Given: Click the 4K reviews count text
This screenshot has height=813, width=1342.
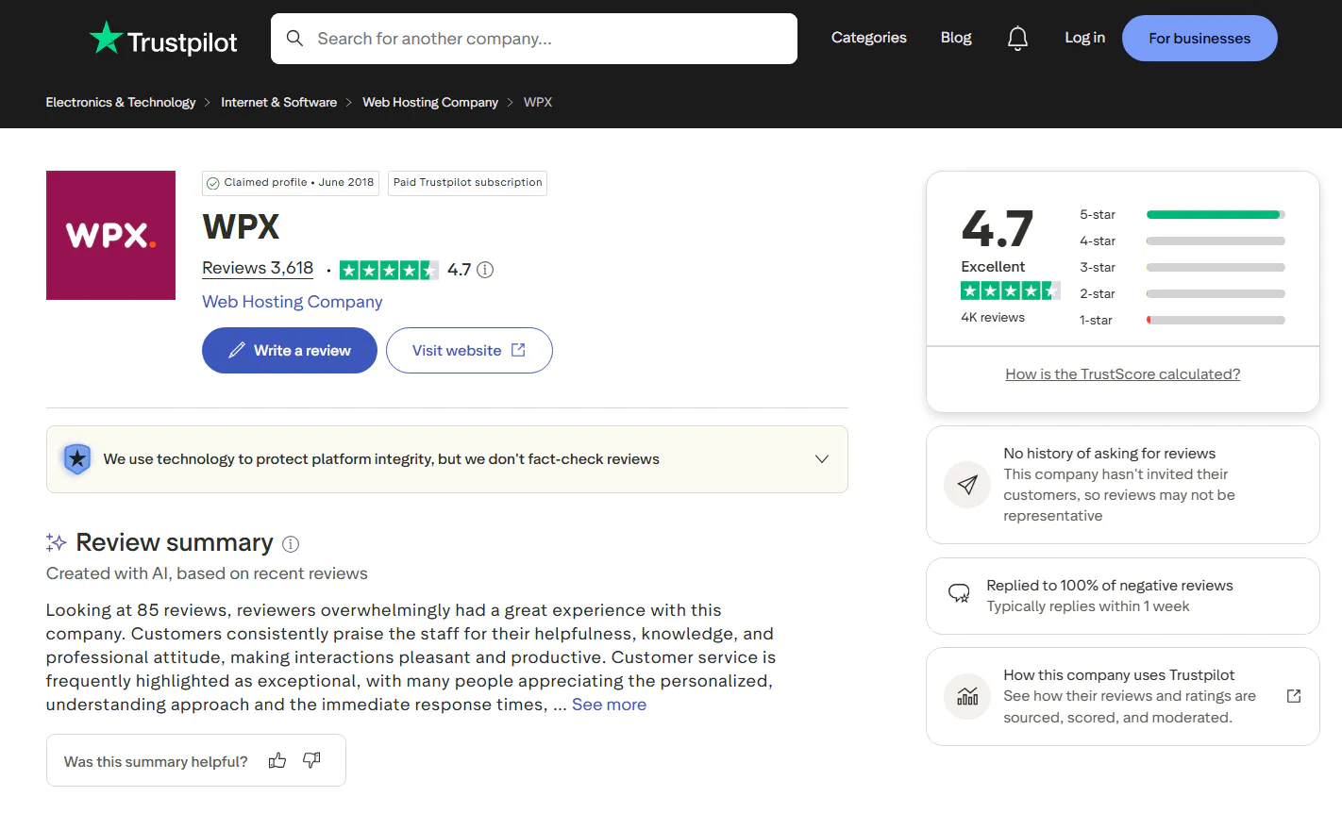Looking at the screenshot, I should 993,318.
